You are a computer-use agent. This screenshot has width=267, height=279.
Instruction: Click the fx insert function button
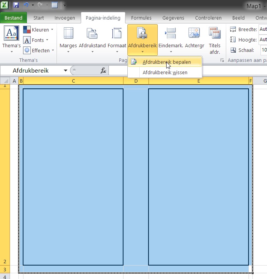tap(103, 70)
